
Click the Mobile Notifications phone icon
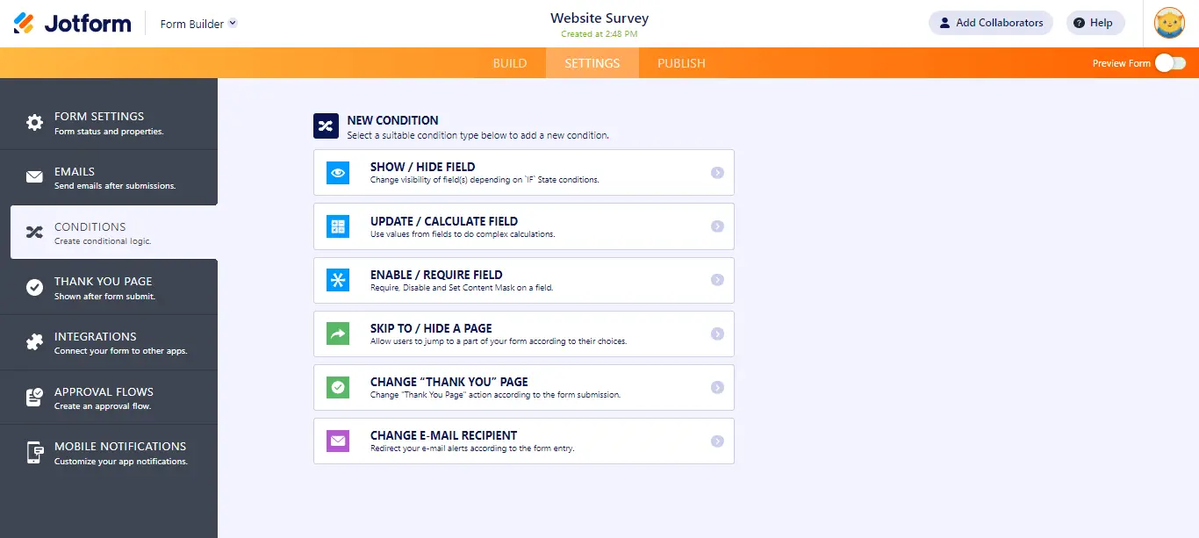tap(34, 453)
